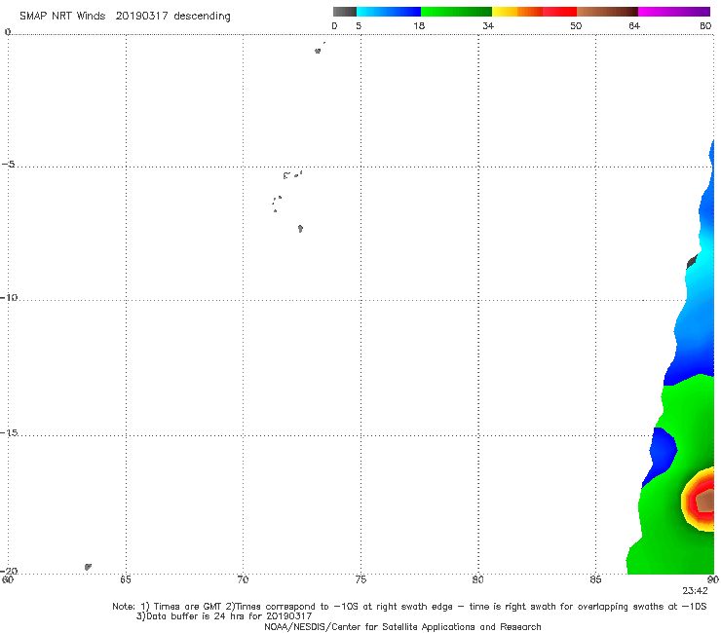Screen dimensions: 721x633
Task: Click the data buffer note line
Action: tap(224, 616)
